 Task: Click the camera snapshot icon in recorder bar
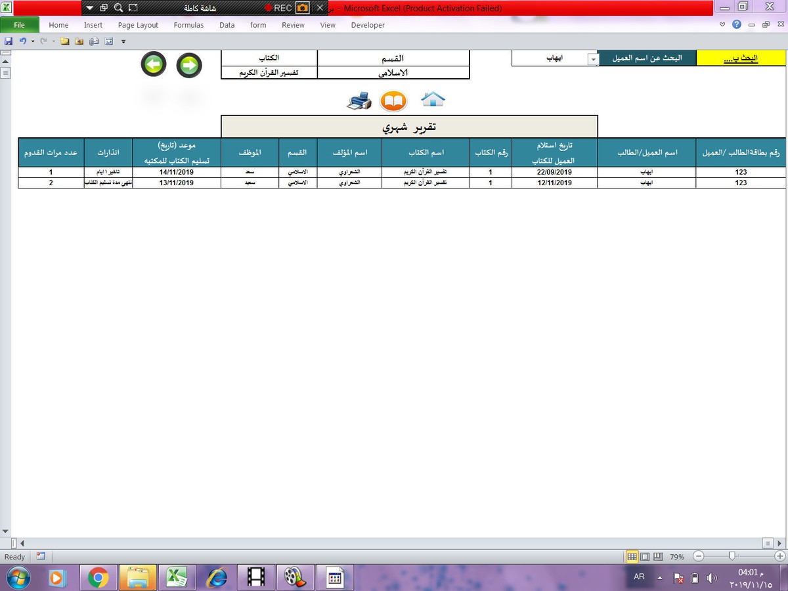(302, 8)
